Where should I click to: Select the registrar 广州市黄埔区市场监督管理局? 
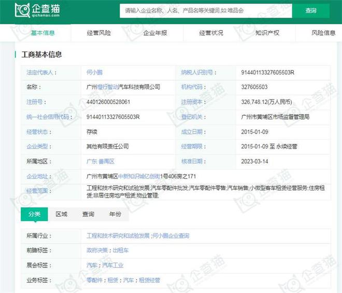pos(275,117)
